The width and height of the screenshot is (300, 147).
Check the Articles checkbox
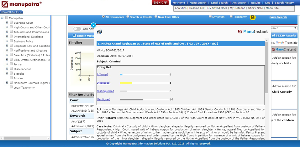(11, 78)
